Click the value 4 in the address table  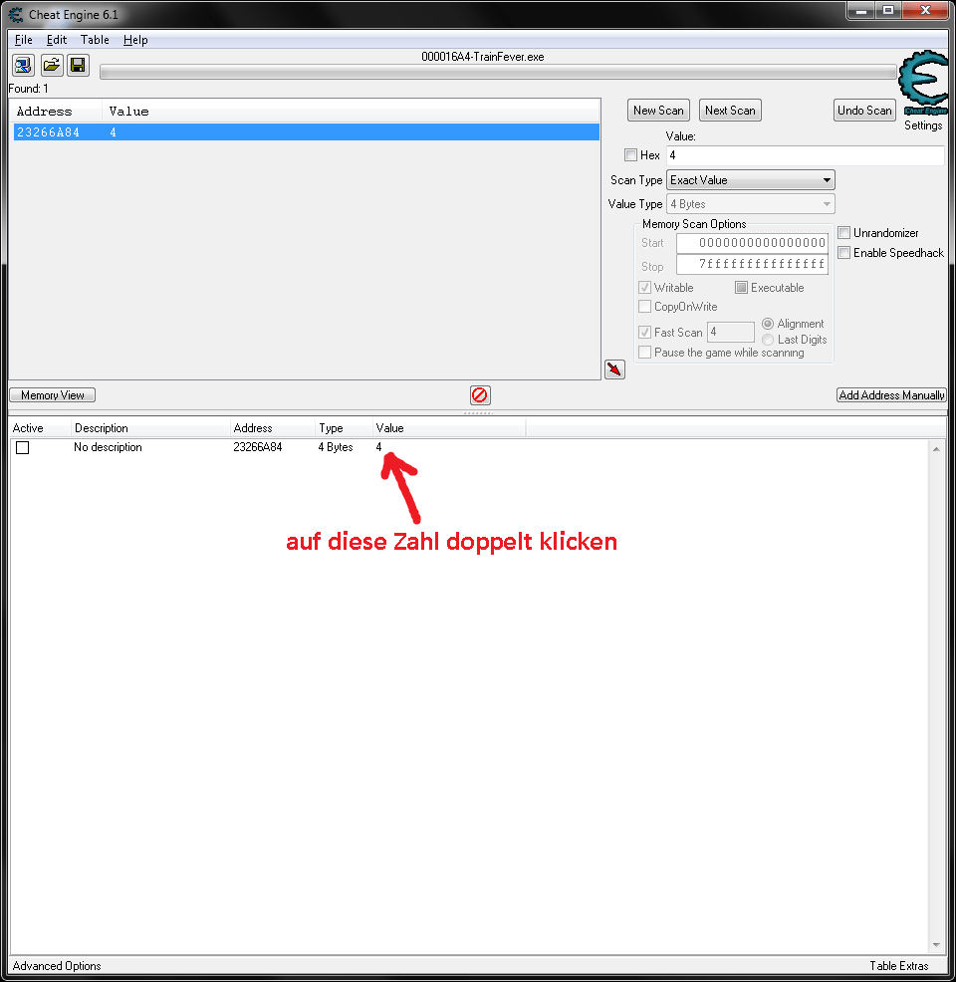click(x=378, y=447)
